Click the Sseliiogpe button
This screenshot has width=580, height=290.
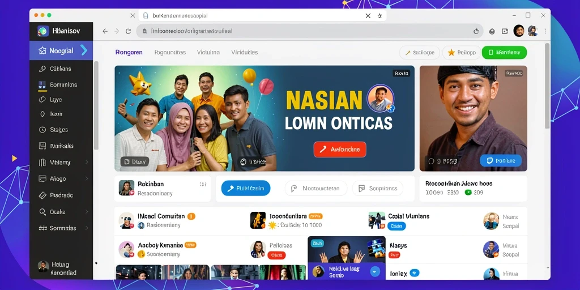coord(420,53)
